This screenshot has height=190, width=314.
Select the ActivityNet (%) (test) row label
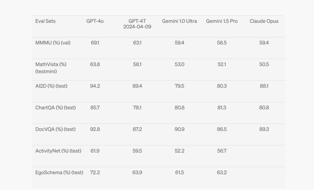pyautogui.click(x=58, y=151)
